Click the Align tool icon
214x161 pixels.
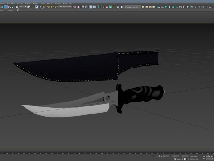(78, 7)
